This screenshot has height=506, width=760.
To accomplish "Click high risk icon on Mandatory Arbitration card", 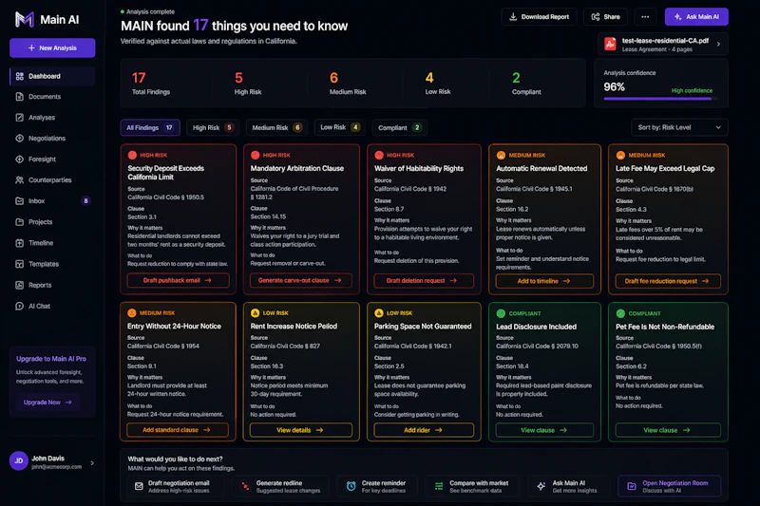I will 255,155.
